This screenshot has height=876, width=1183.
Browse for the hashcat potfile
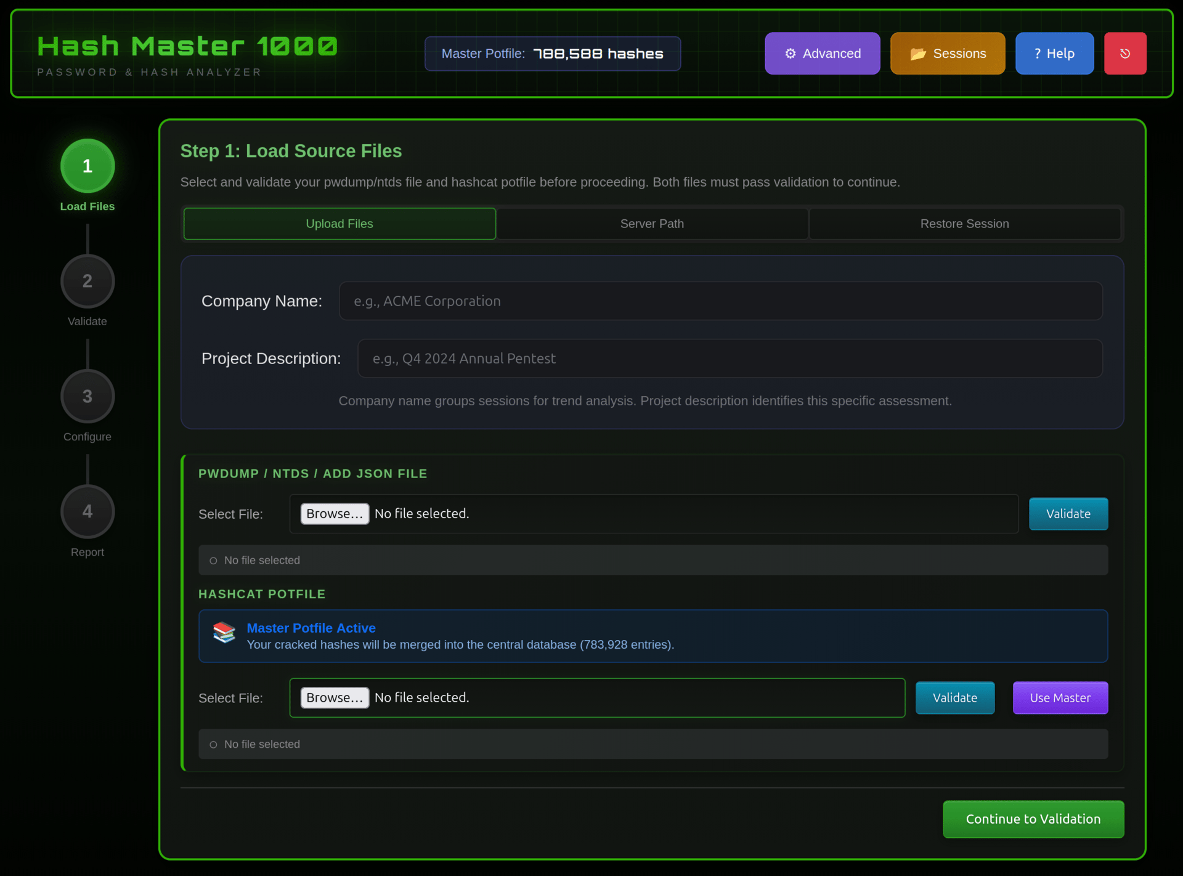tap(335, 698)
